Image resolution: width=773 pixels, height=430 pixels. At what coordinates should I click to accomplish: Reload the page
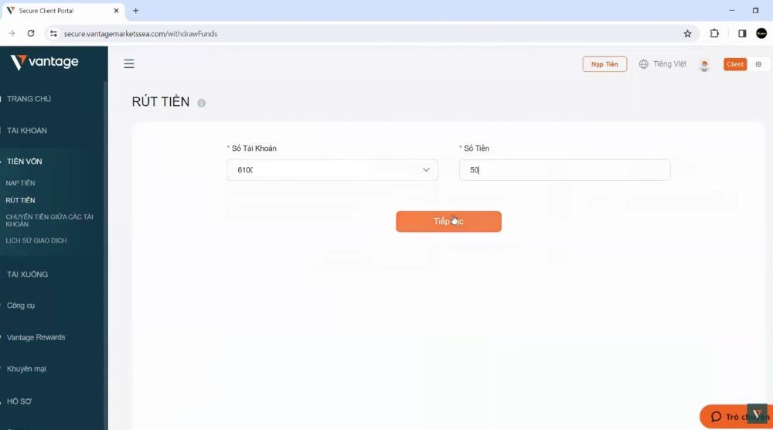31,33
